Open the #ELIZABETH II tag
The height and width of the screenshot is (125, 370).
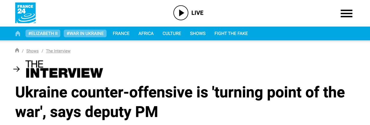(x=43, y=34)
